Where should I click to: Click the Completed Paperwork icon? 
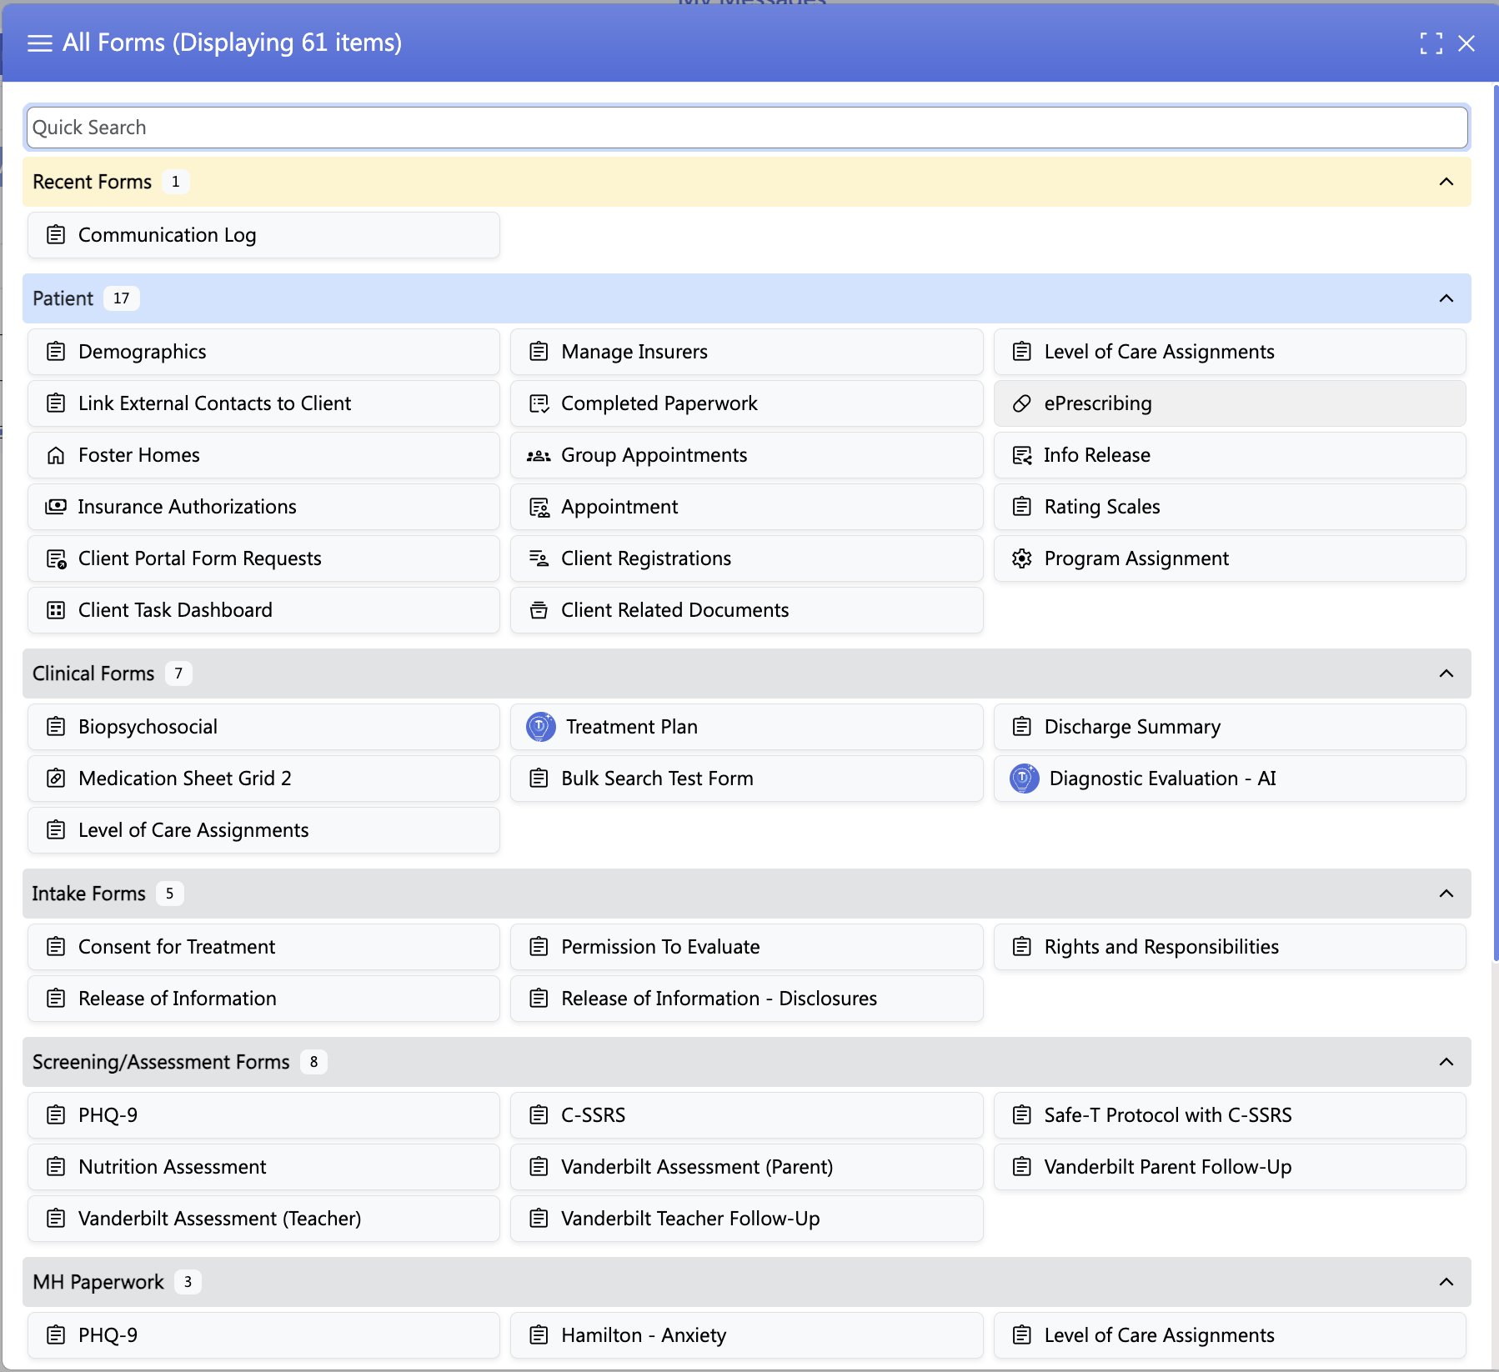[x=539, y=403]
